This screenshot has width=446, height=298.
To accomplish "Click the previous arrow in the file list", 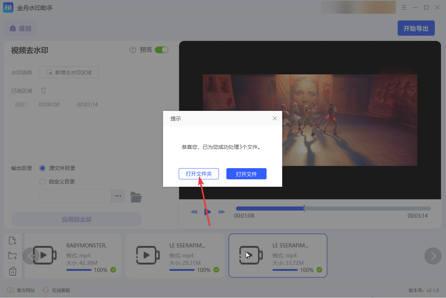I will pyautogui.click(x=31, y=256).
